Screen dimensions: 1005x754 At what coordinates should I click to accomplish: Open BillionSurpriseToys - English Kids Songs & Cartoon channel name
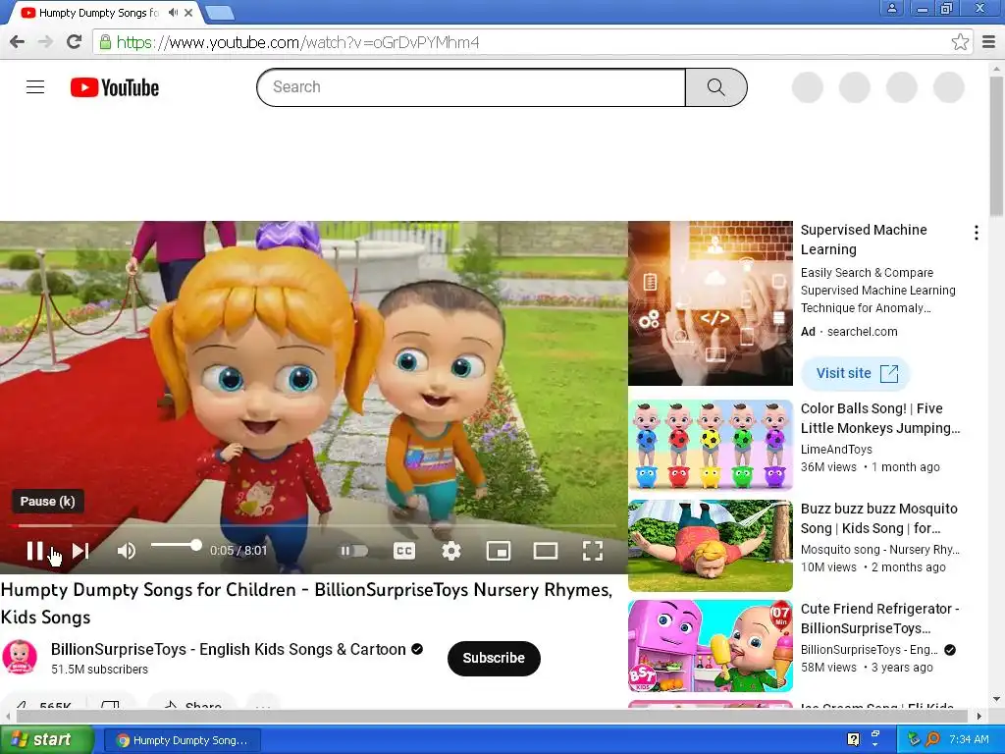(x=228, y=649)
